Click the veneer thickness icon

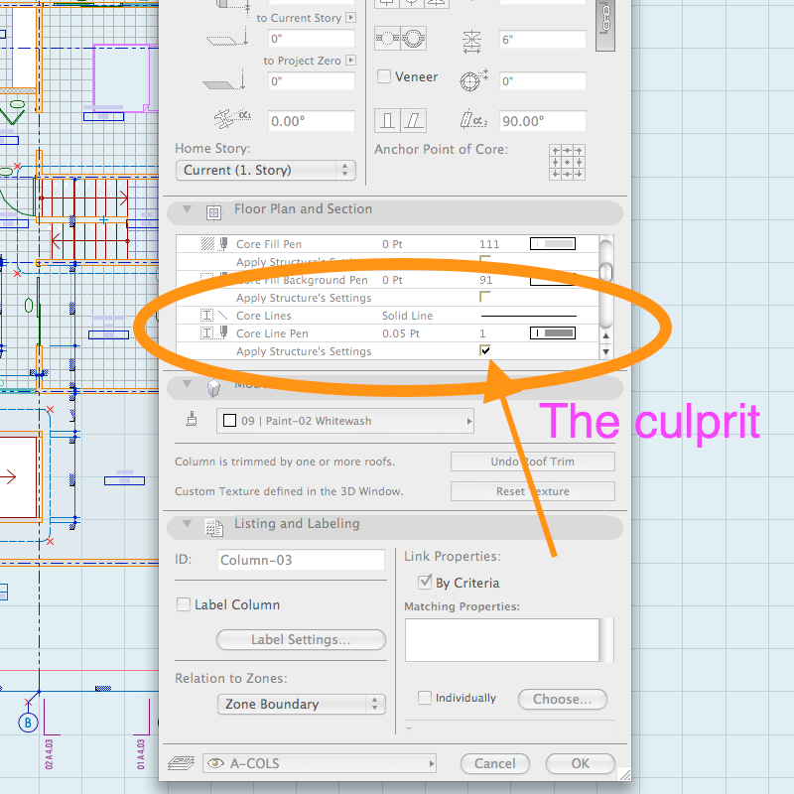[x=473, y=80]
